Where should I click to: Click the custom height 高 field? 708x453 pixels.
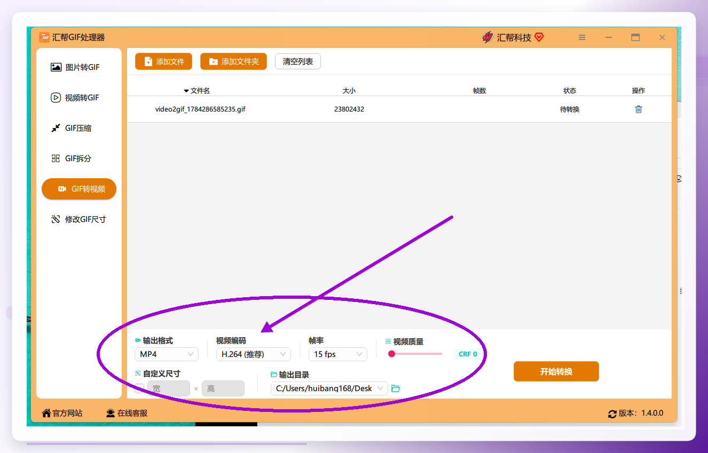pos(223,388)
